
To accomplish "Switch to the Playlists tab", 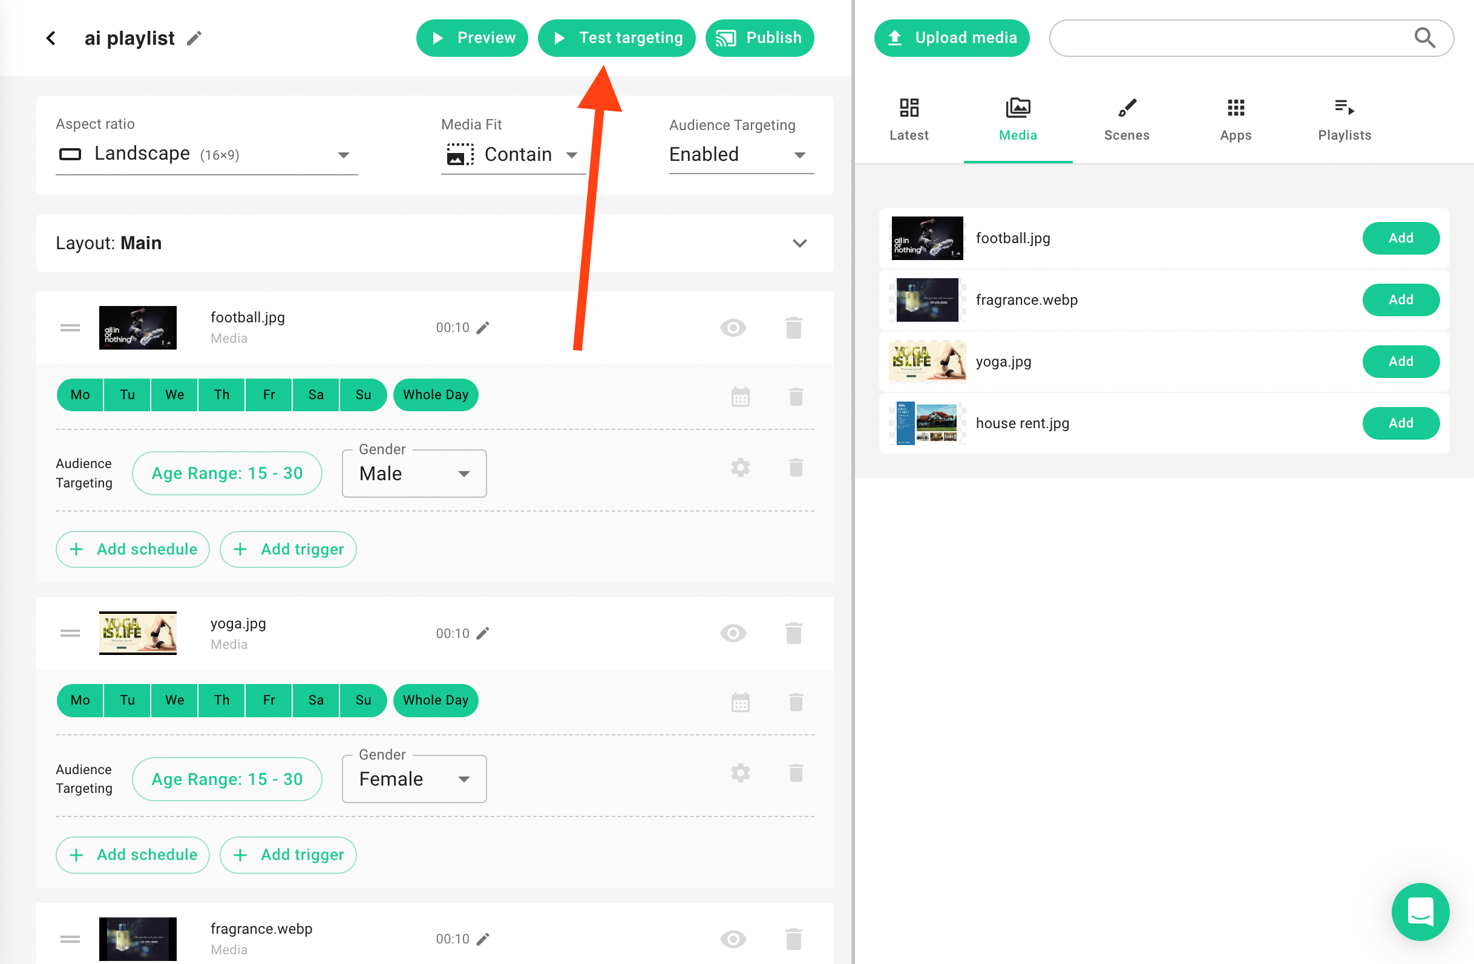I will (1344, 120).
